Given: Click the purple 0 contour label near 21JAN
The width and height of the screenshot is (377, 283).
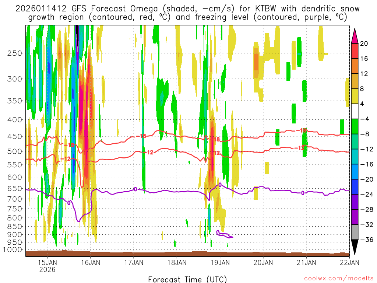Looking at the screenshot, I should tap(303, 193).
